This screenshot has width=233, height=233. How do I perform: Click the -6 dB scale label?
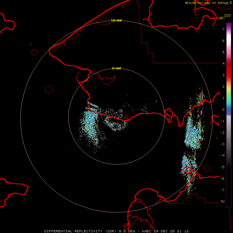[x=222, y=179]
